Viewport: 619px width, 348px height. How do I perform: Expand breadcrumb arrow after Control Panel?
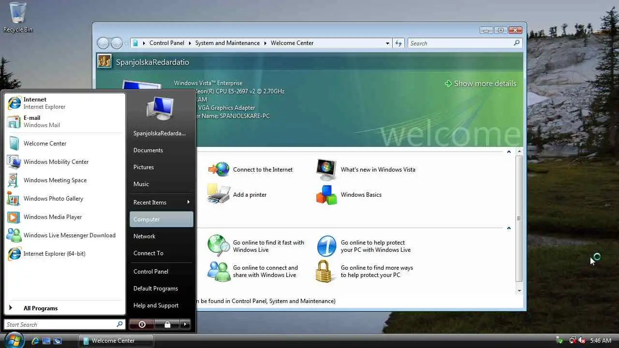pos(190,43)
